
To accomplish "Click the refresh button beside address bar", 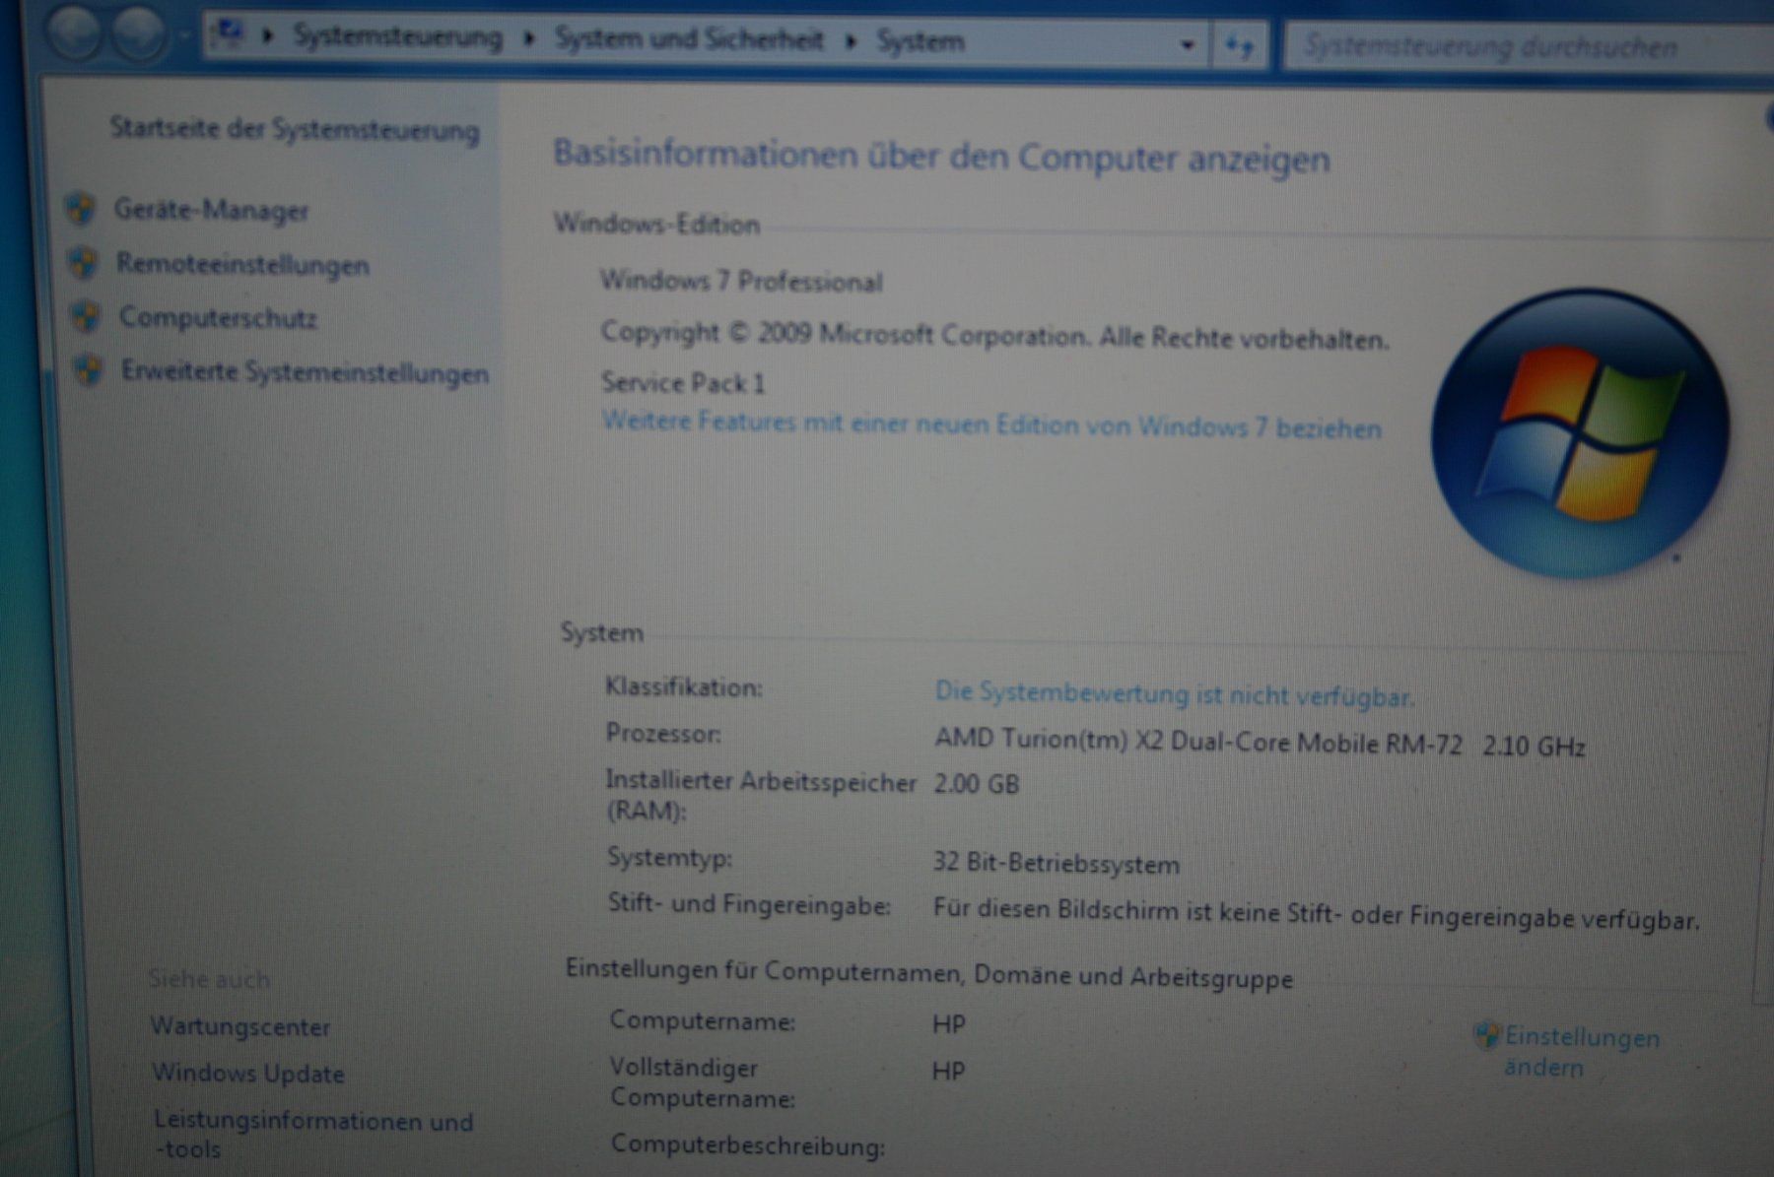I will (x=1239, y=44).
